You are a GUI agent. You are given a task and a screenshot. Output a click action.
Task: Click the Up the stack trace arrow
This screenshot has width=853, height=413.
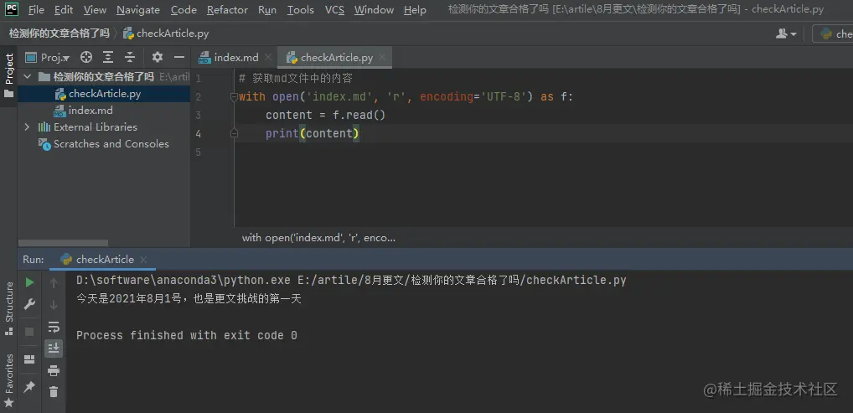pos(54,282)
